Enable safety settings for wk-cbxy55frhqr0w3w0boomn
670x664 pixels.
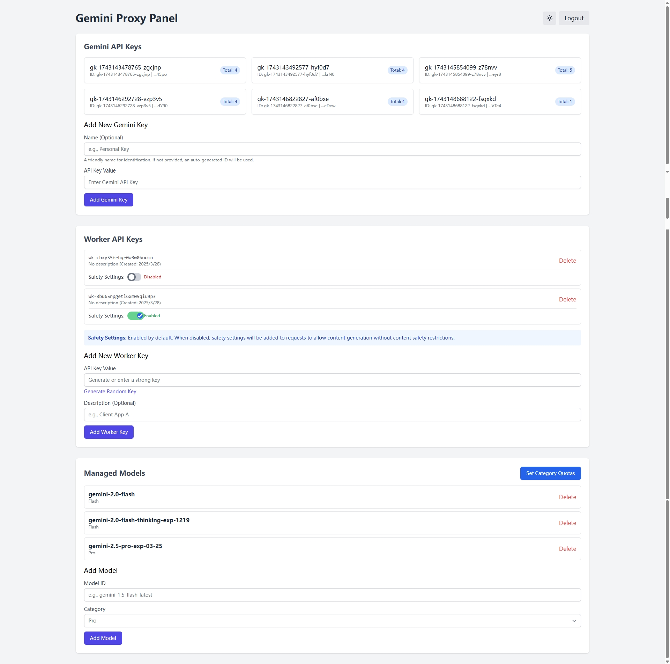134,277
